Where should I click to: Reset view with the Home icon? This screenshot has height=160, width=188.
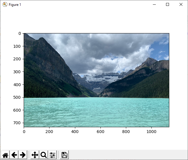[x=5, y=155]
